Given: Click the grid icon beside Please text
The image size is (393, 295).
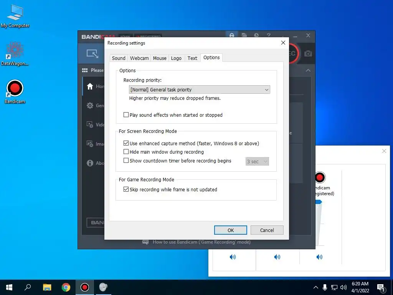Looking at the screenshot, I should point(85,70).
